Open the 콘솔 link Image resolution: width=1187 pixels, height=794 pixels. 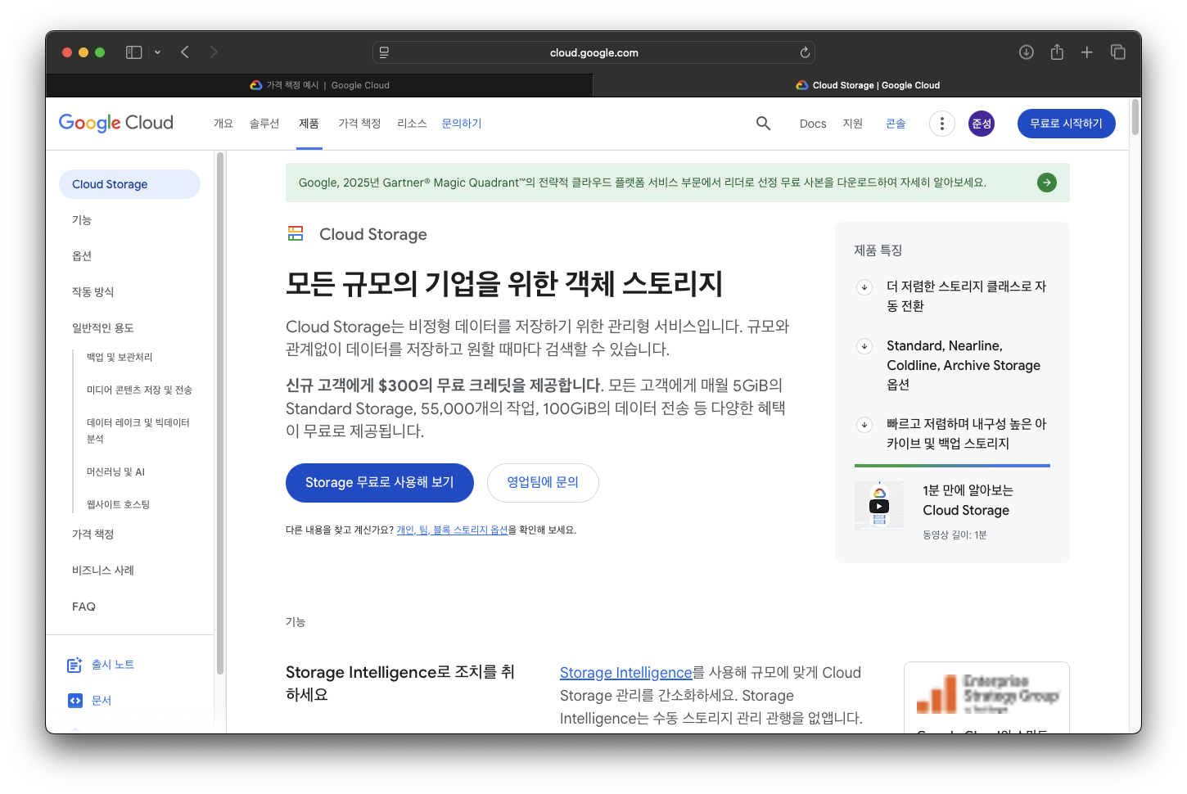click(896, 124)
